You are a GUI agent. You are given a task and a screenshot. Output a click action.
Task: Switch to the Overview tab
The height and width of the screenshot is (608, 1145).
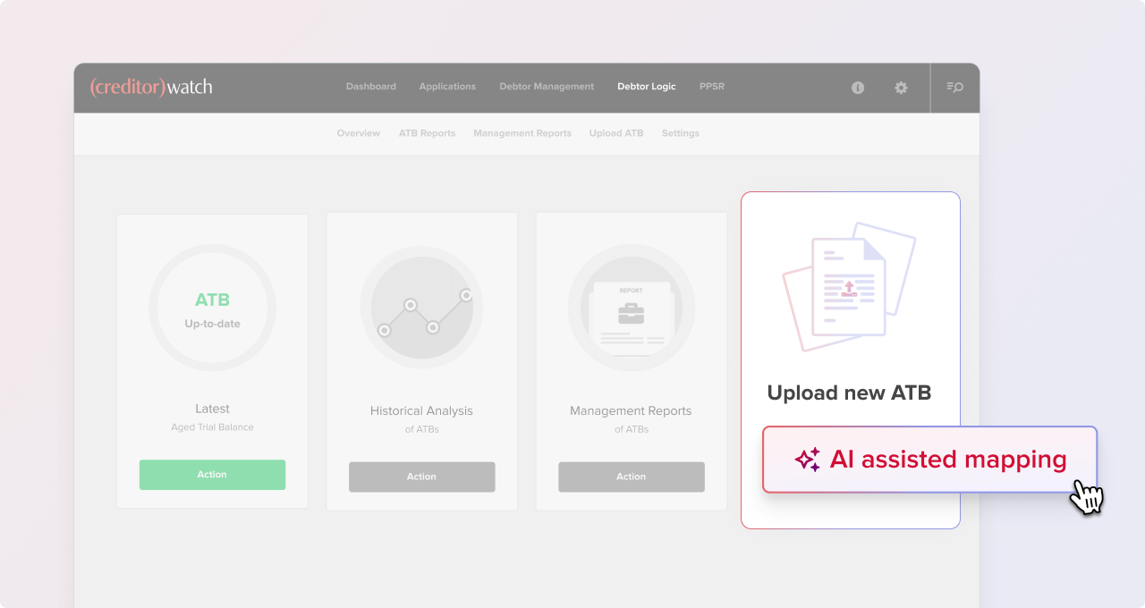(358, 133)
